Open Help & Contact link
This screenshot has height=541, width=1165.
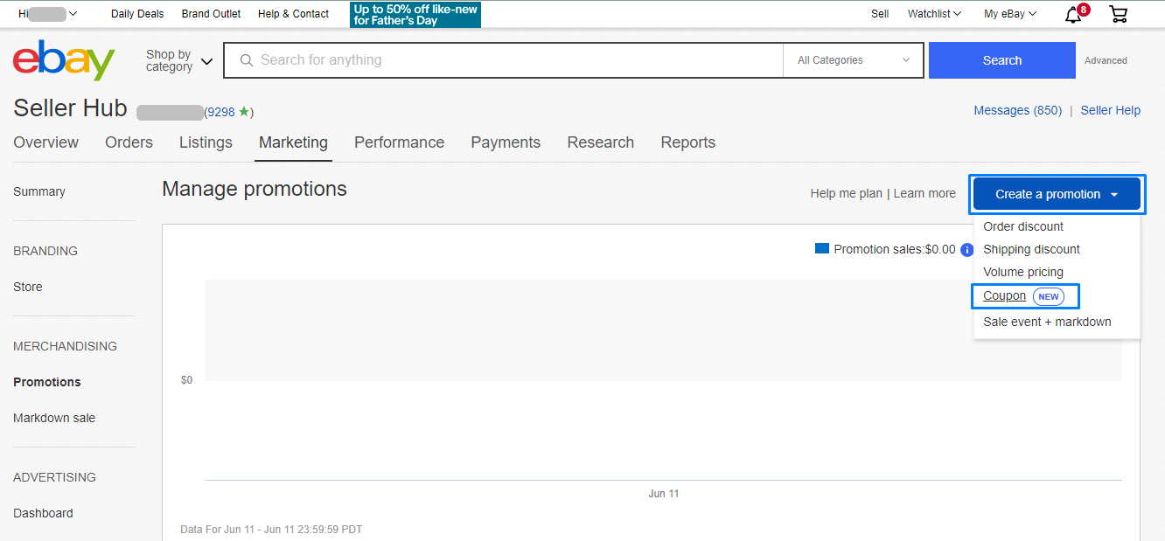293,14
